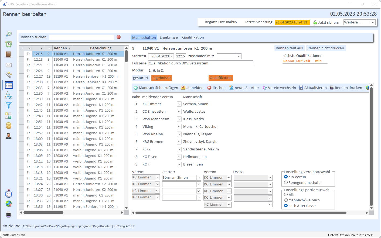The width and height of the screenshot is (381, 238).
Task: Click team panel horizontal scrollbar thumb
Action: pos(241,213)
